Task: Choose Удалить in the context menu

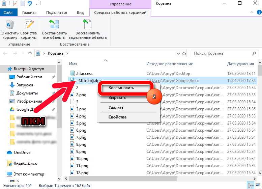Action: (x=116, y=107)
